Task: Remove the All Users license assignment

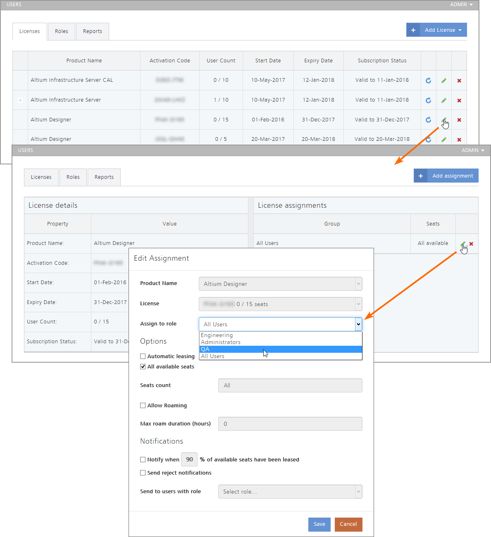Action: pyautogui.click(x=471, y=244)
